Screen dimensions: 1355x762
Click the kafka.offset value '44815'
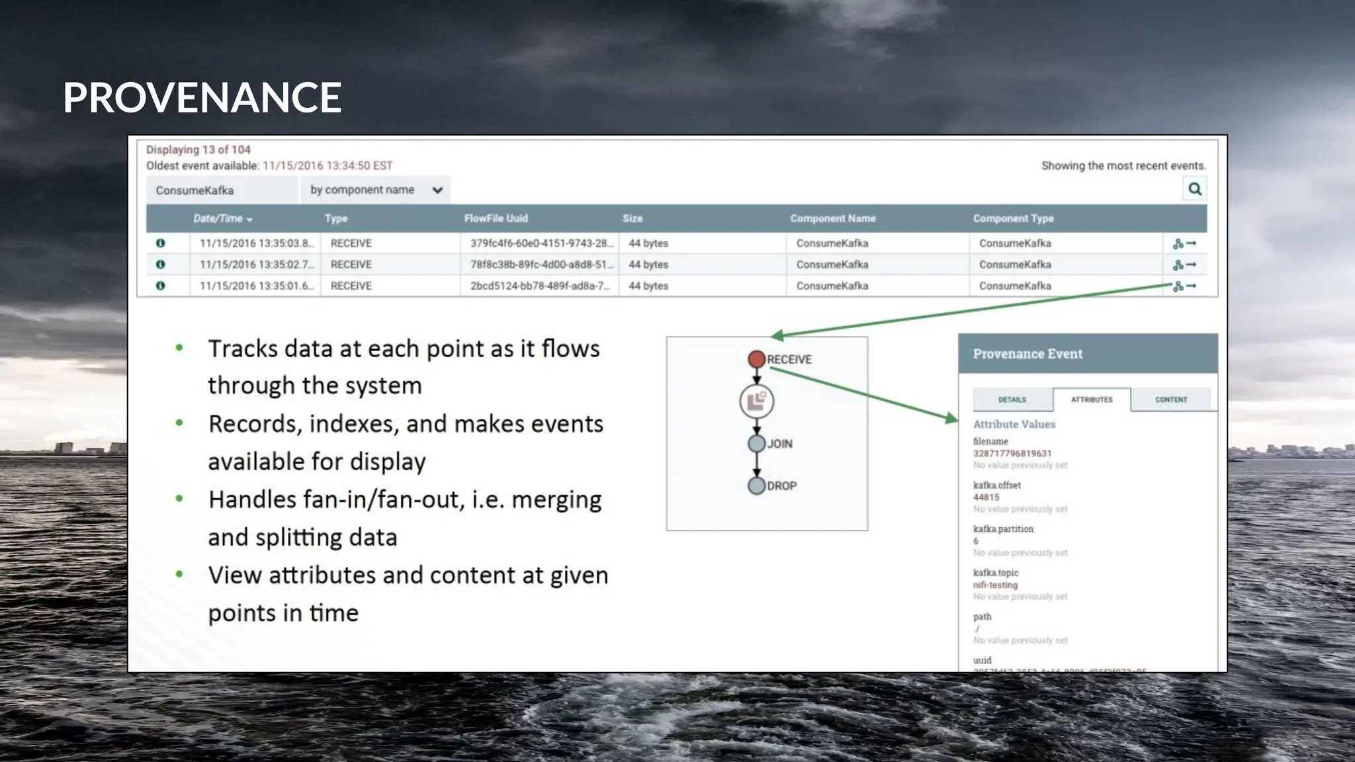pos(986,497)
